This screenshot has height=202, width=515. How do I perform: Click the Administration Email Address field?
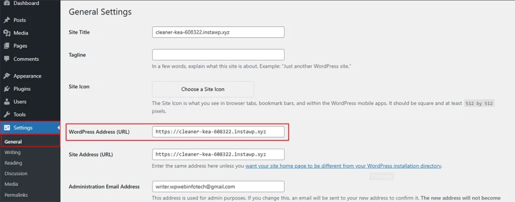(x=218, y=186)
